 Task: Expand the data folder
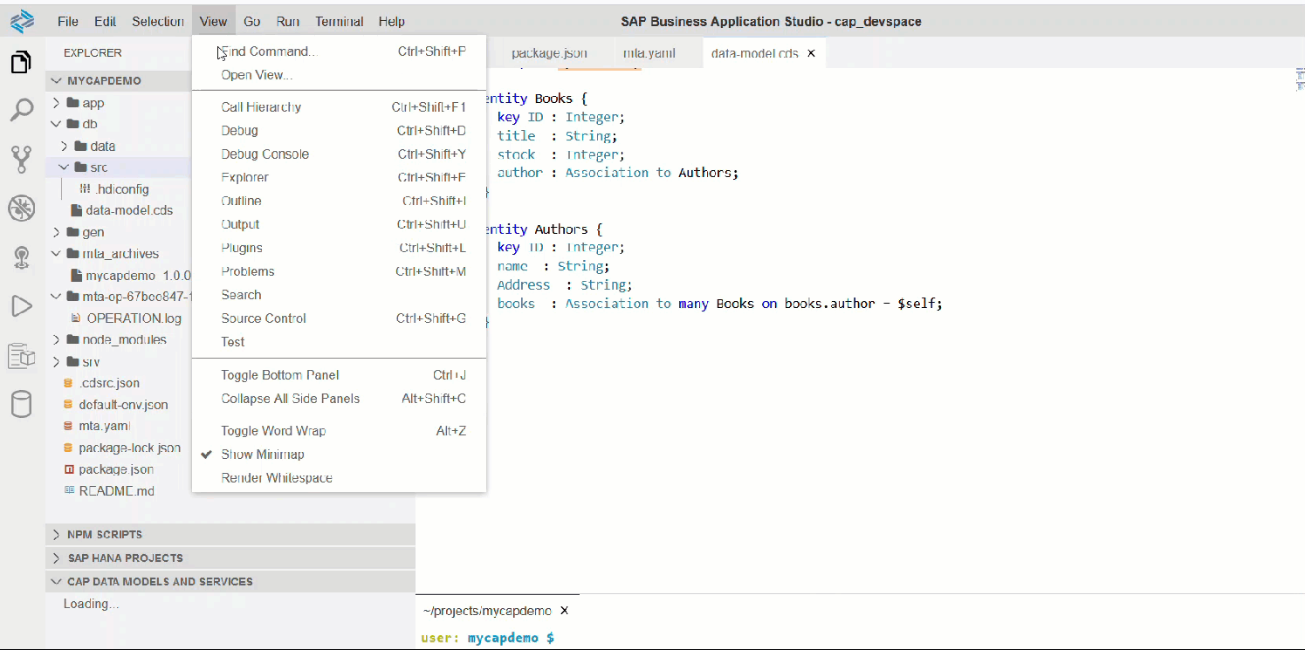(65, 146)
